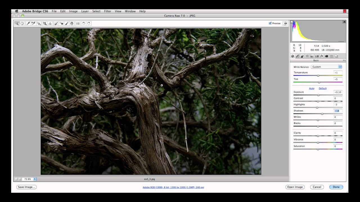Select the Zoom tool
This screenshot has width=360, height=202.
pos(17,24)
